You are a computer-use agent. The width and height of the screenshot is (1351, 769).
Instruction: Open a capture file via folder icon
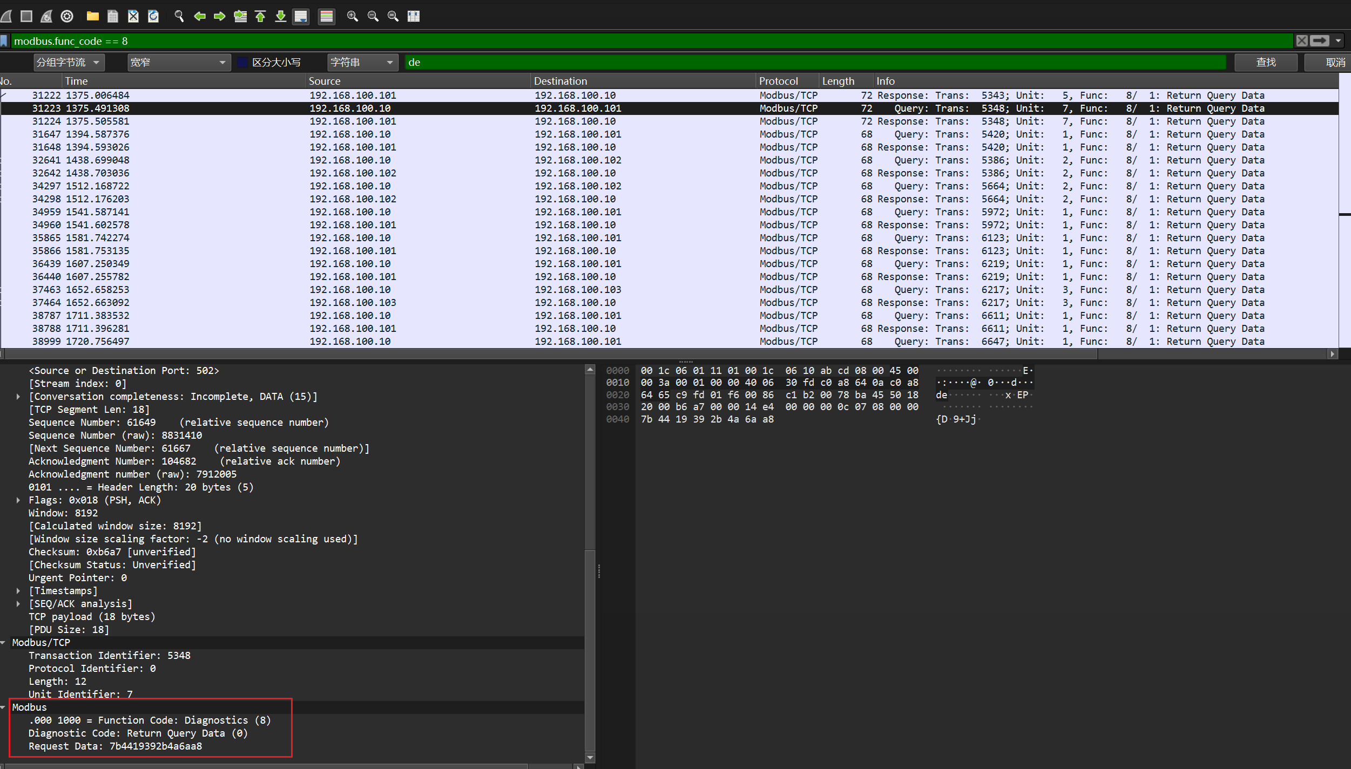pos(93,16)
